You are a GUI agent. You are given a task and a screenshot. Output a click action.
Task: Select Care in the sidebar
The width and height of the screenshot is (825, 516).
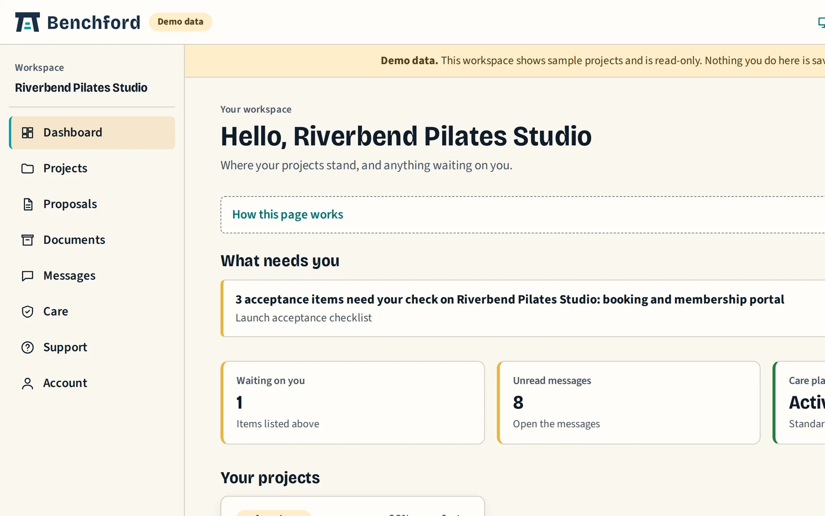92,312
